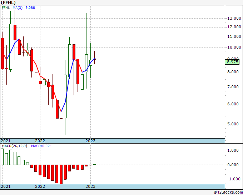Click the 8.975 current price tag

[x=232, y=62]
